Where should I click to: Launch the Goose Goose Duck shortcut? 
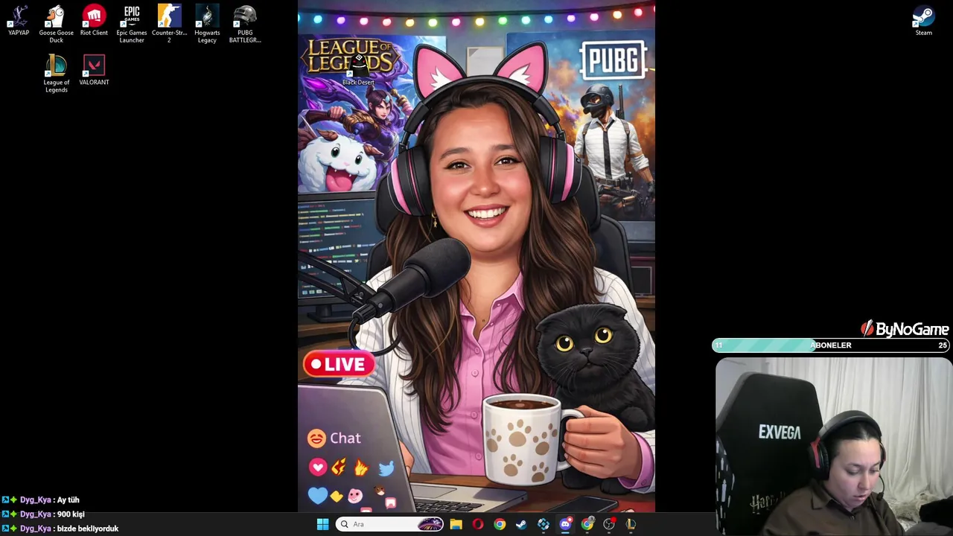click(x=56, y=25)
